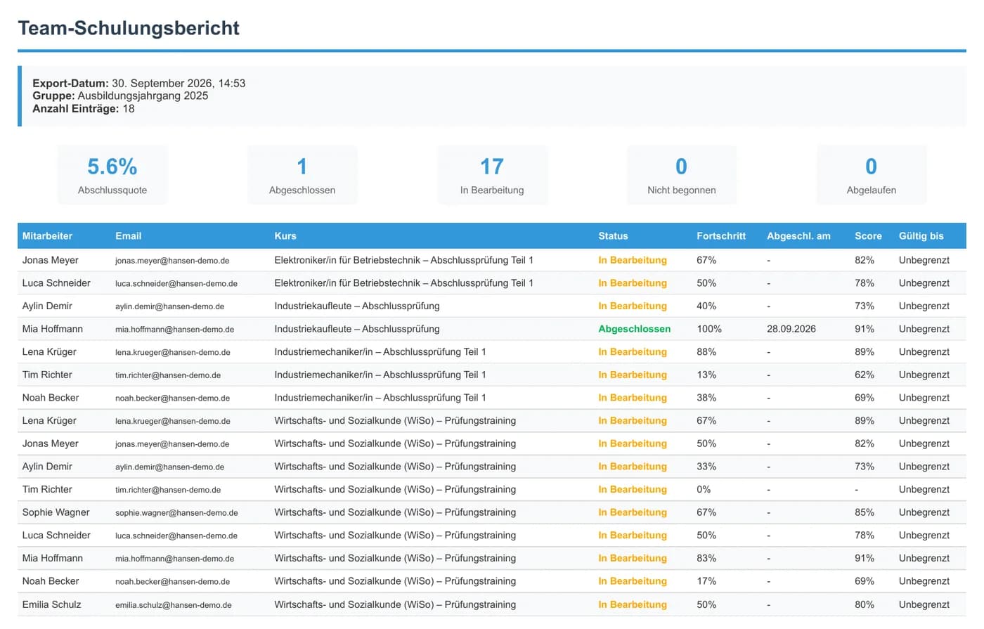The image size is (984, 629).
Task: Click Lena Krüger's 88% progress value
Action: click(x=706, y=352)
